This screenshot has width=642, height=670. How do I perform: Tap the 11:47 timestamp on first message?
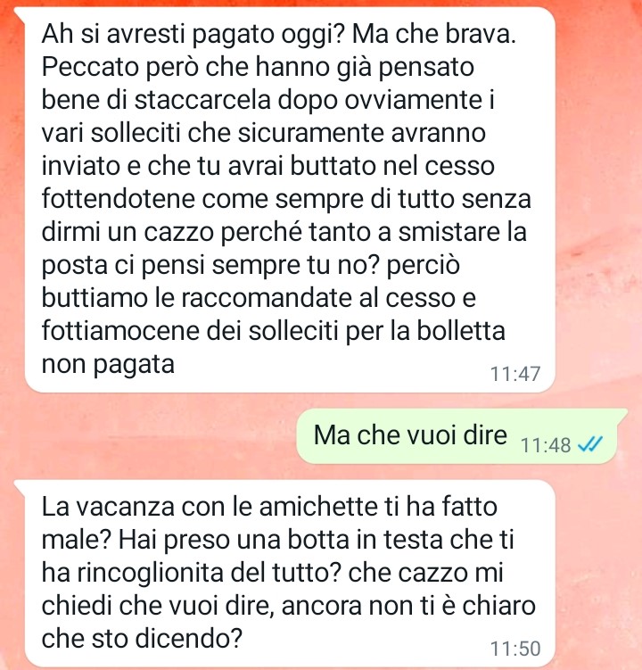tap(515, 374)
